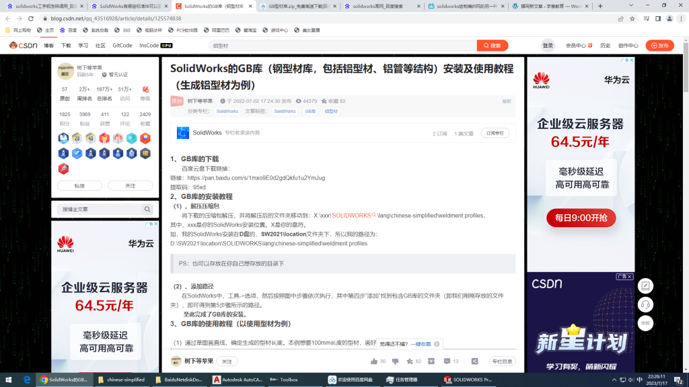
Task: Open the 下载 item in CSDN navigation
Action: point(66,46)
